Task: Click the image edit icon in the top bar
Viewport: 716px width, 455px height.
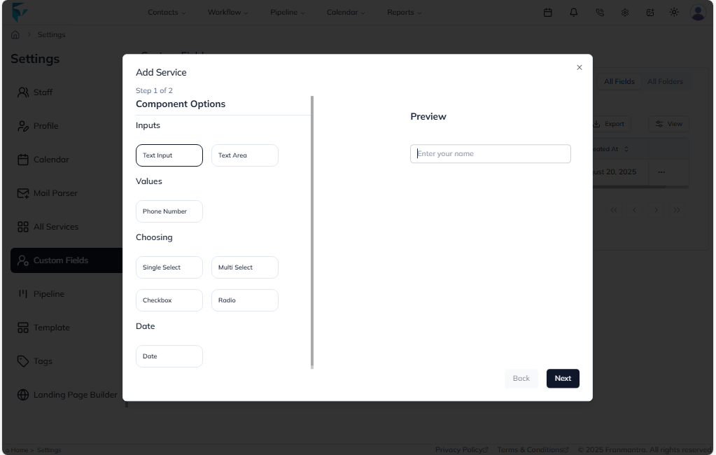Action: (650, 12)
